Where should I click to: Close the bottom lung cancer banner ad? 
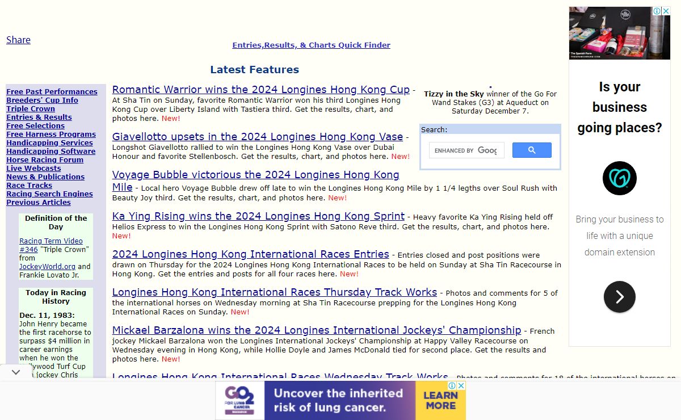461,385
